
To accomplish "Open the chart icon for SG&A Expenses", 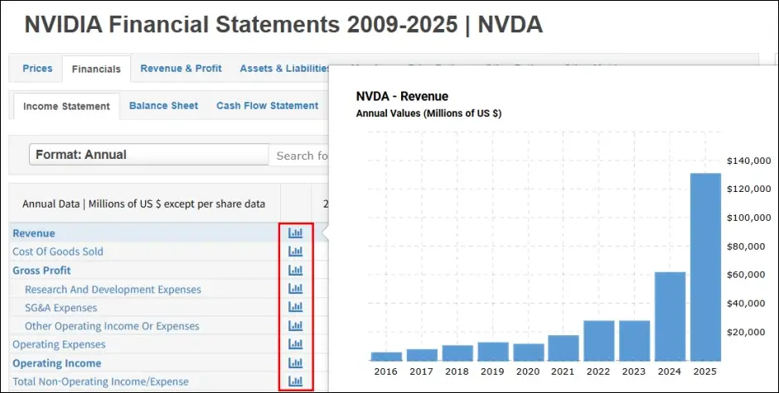I will pos(296,307).
